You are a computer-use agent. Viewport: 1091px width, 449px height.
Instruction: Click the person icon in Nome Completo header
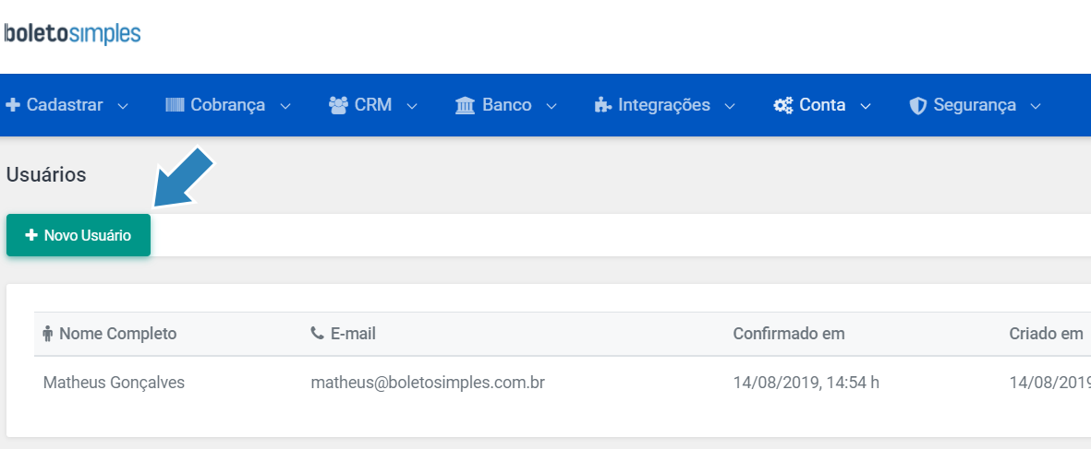(48, 334)
